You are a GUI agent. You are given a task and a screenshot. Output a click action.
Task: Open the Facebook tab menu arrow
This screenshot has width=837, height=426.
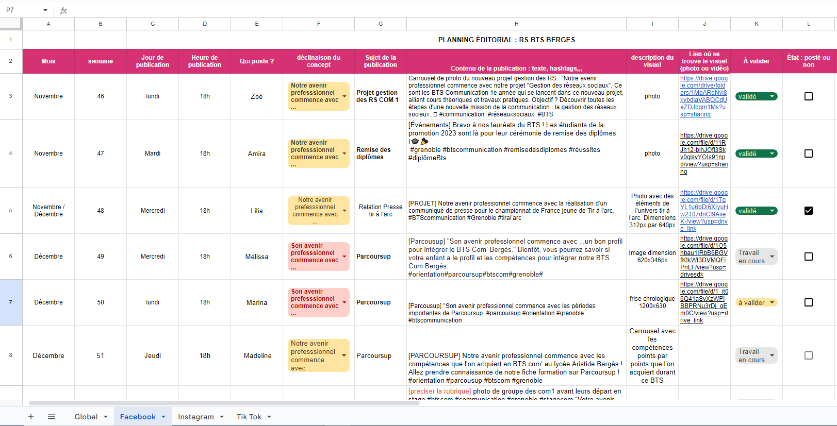[163, 417]
